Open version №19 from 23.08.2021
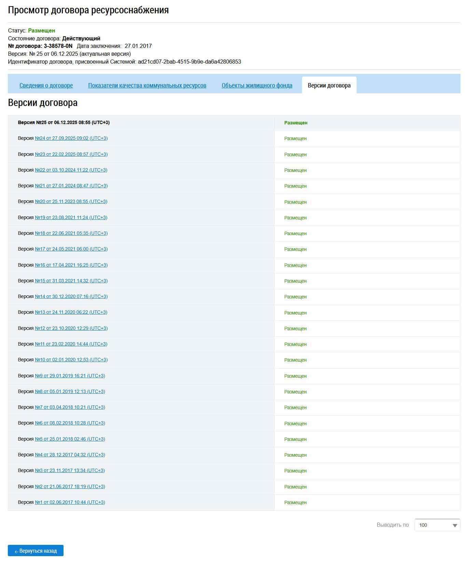This screenshot has height=564, width=469. point(71,217)
